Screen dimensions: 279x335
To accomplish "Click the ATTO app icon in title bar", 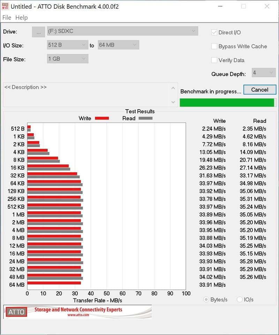I will [5, 6].
